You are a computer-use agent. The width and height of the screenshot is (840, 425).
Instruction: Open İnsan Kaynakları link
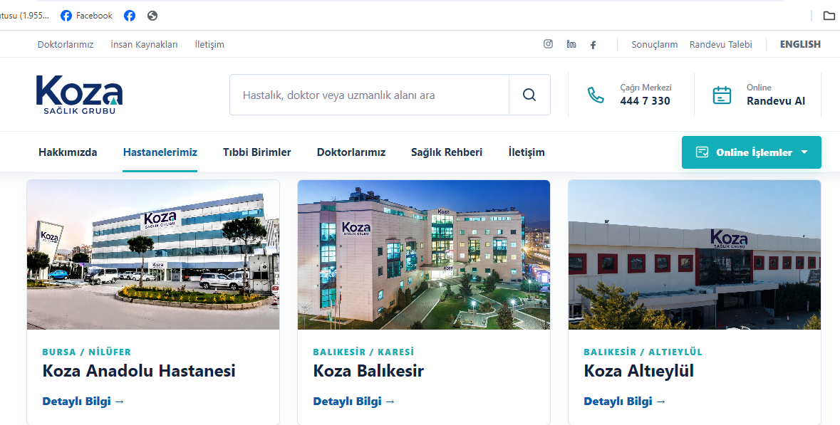(x=144, y=44)
